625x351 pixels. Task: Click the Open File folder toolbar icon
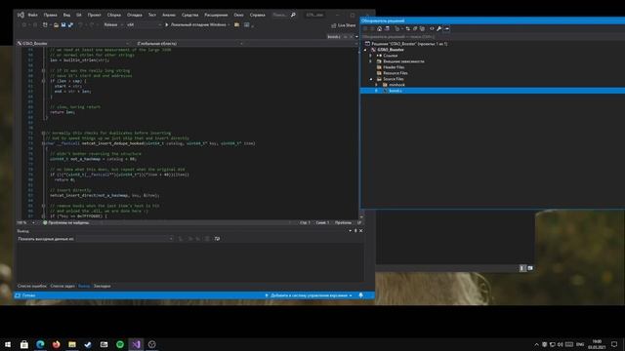(x=57, y=24)
